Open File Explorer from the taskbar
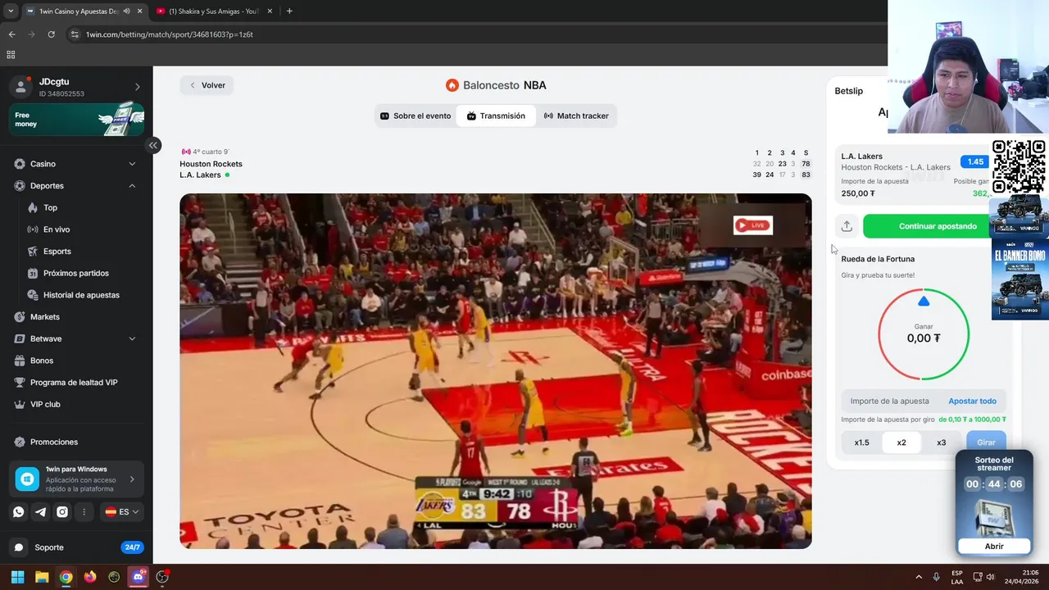The image size is (1049, 590). [42, 577]
